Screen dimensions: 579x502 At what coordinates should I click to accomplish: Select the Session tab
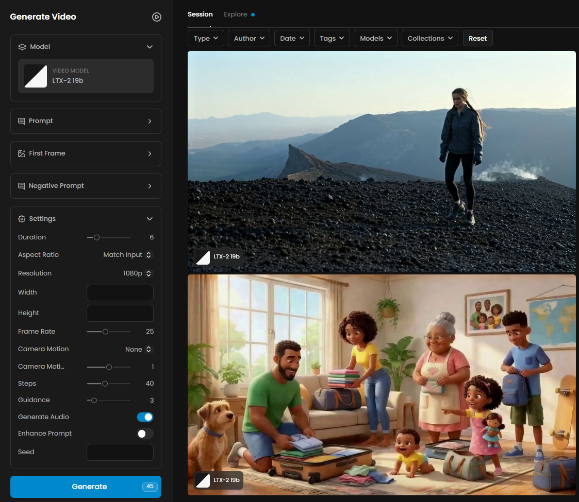point(200,14)
